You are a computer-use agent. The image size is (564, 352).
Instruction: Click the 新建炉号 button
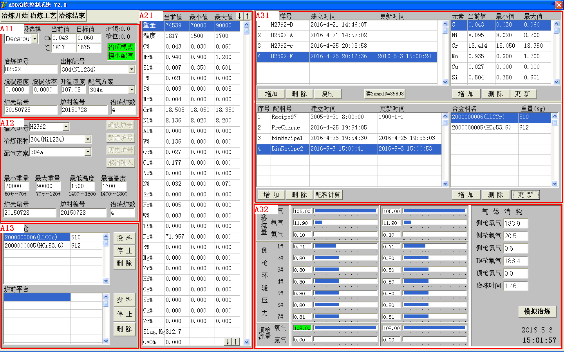(120, 138)
